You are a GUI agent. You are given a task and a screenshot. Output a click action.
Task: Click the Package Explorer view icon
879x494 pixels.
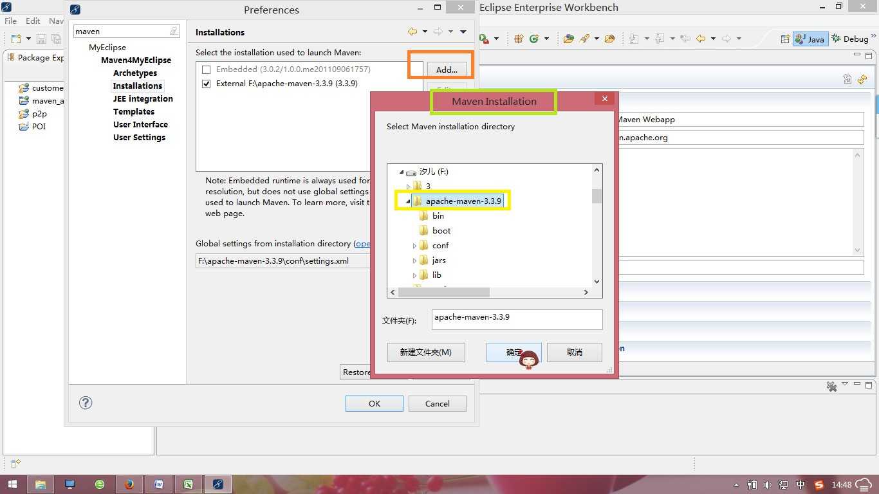11,57
